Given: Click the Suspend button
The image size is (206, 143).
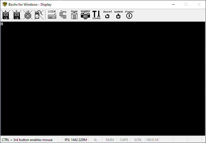Looking at the screenshot, I should pyautogui.click(x=118, y=15).
